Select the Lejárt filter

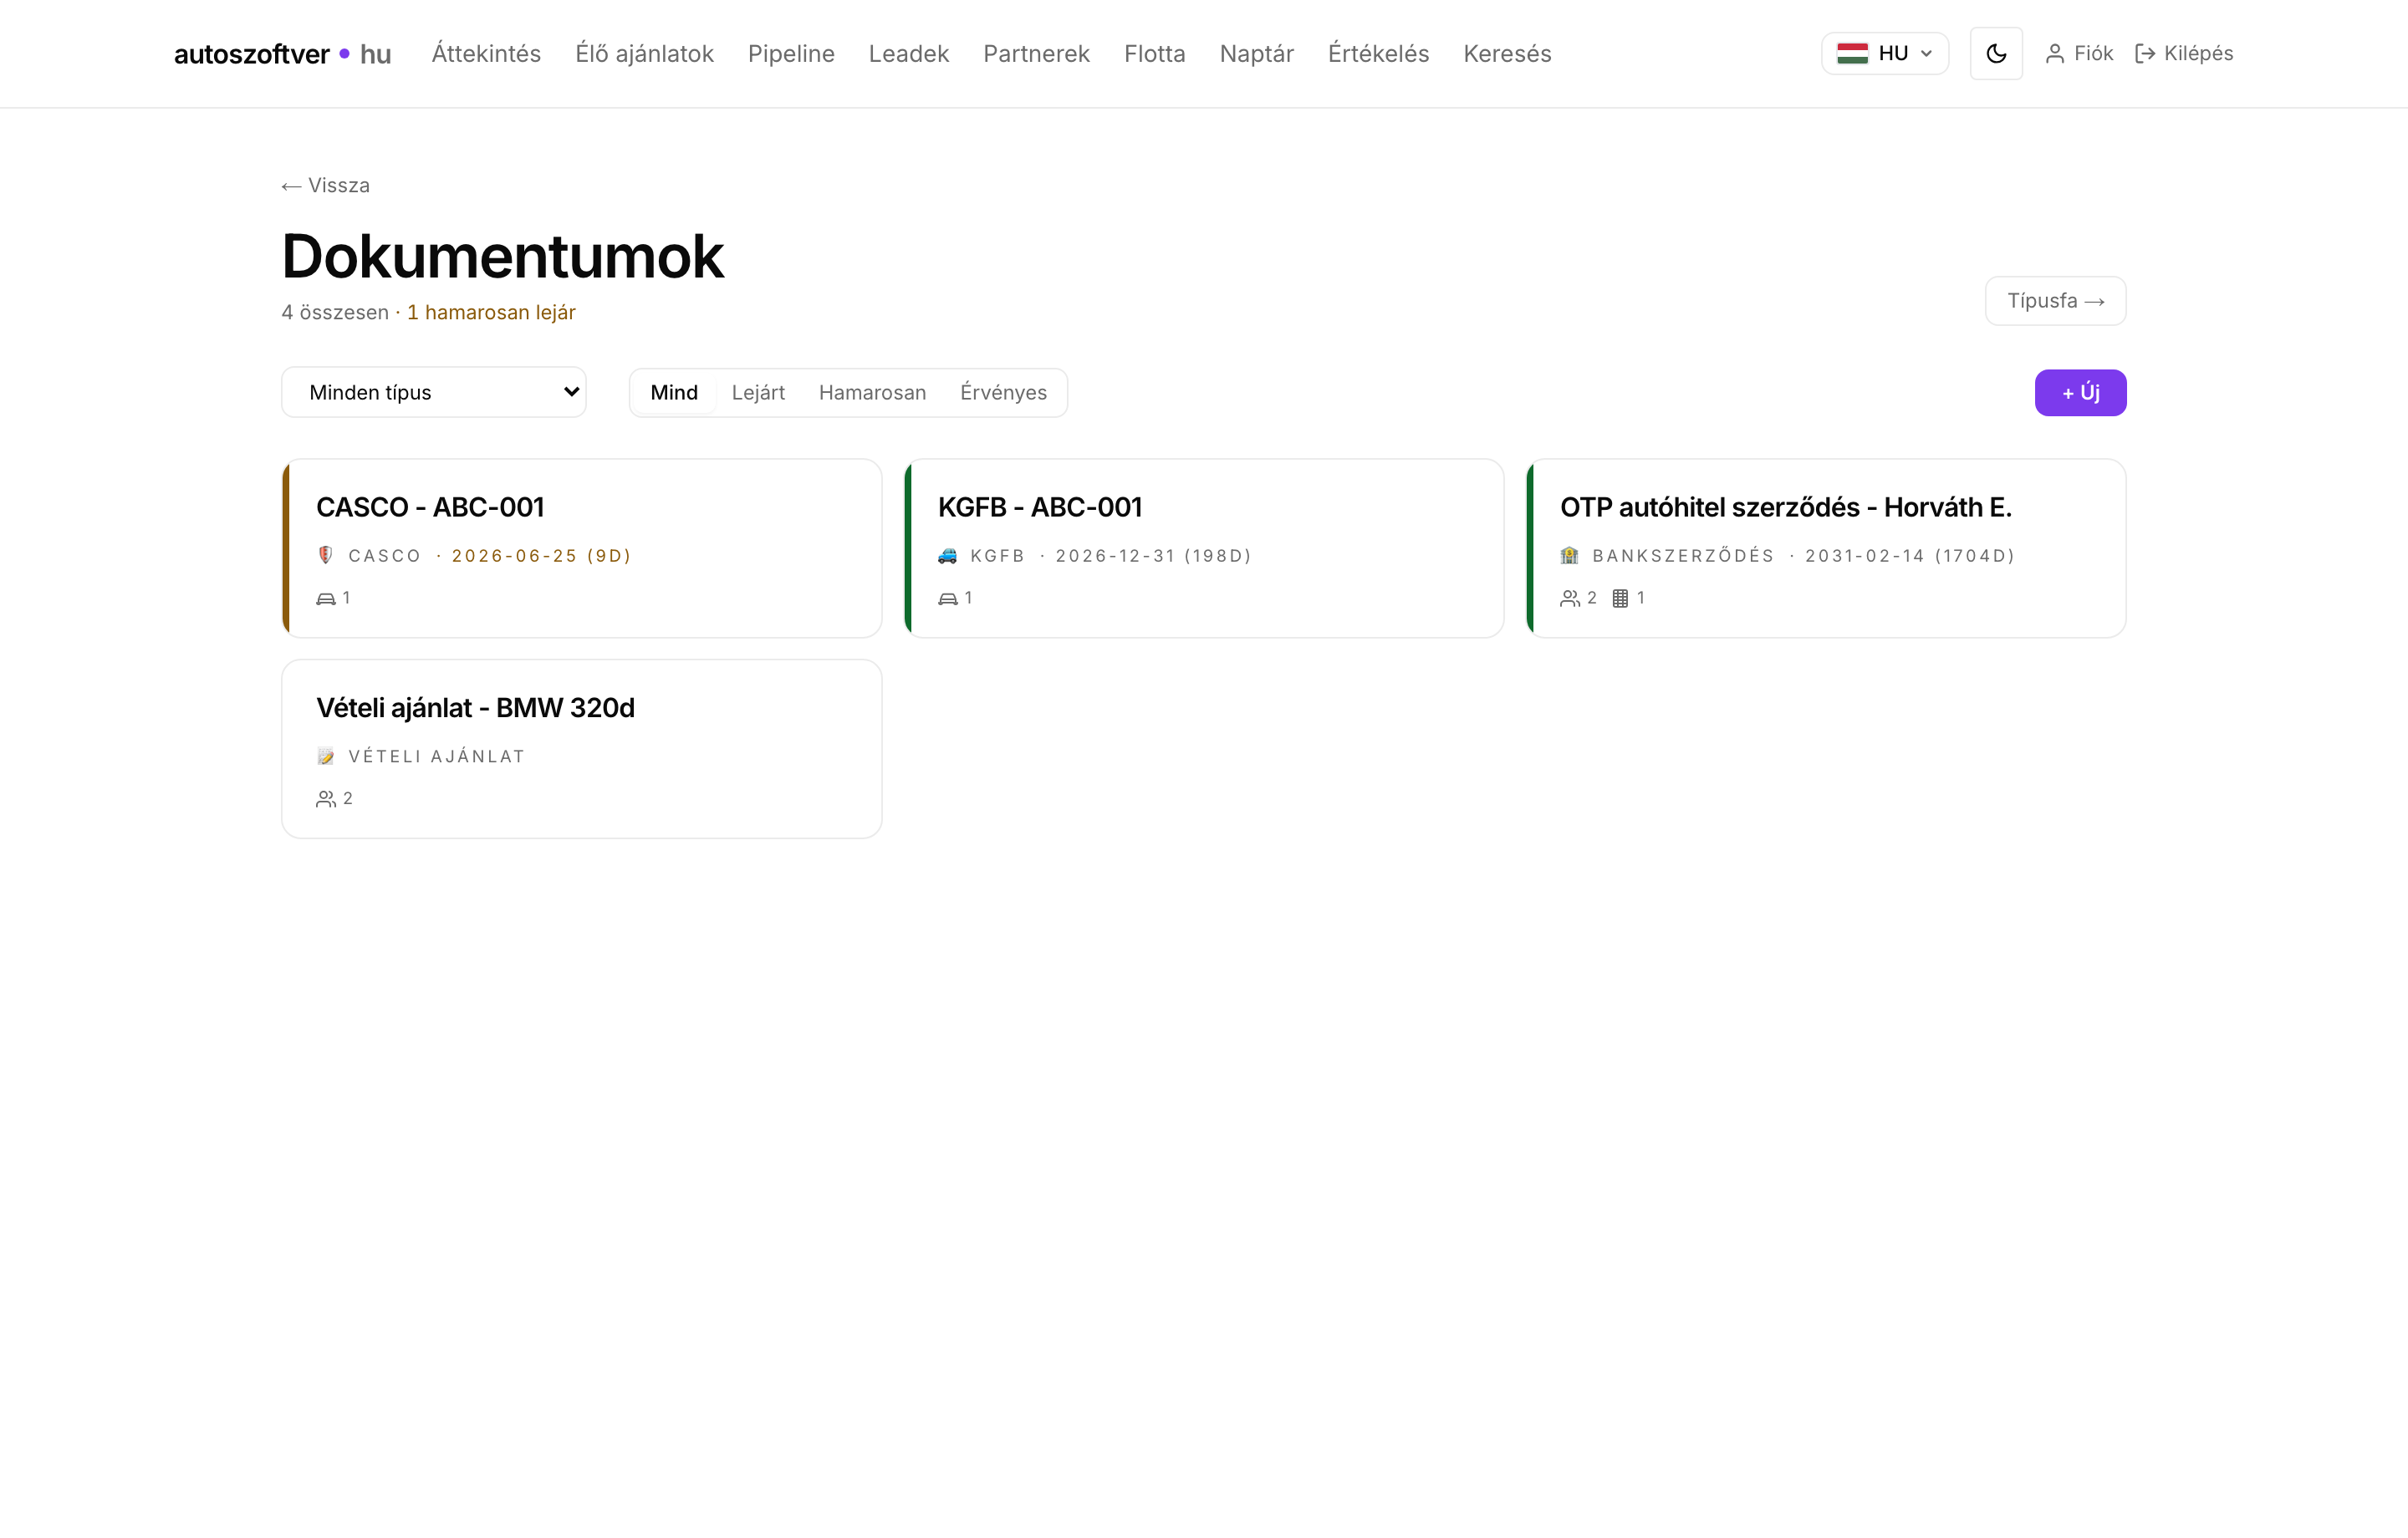[x=758, y=392]
